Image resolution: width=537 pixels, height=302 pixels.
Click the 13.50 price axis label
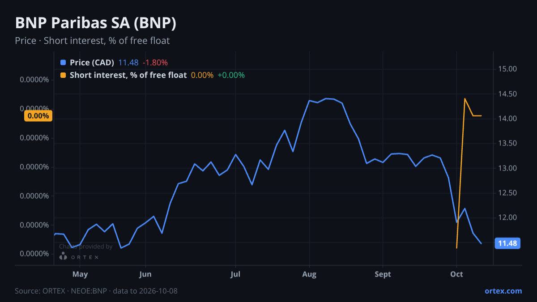pos(507,144)
